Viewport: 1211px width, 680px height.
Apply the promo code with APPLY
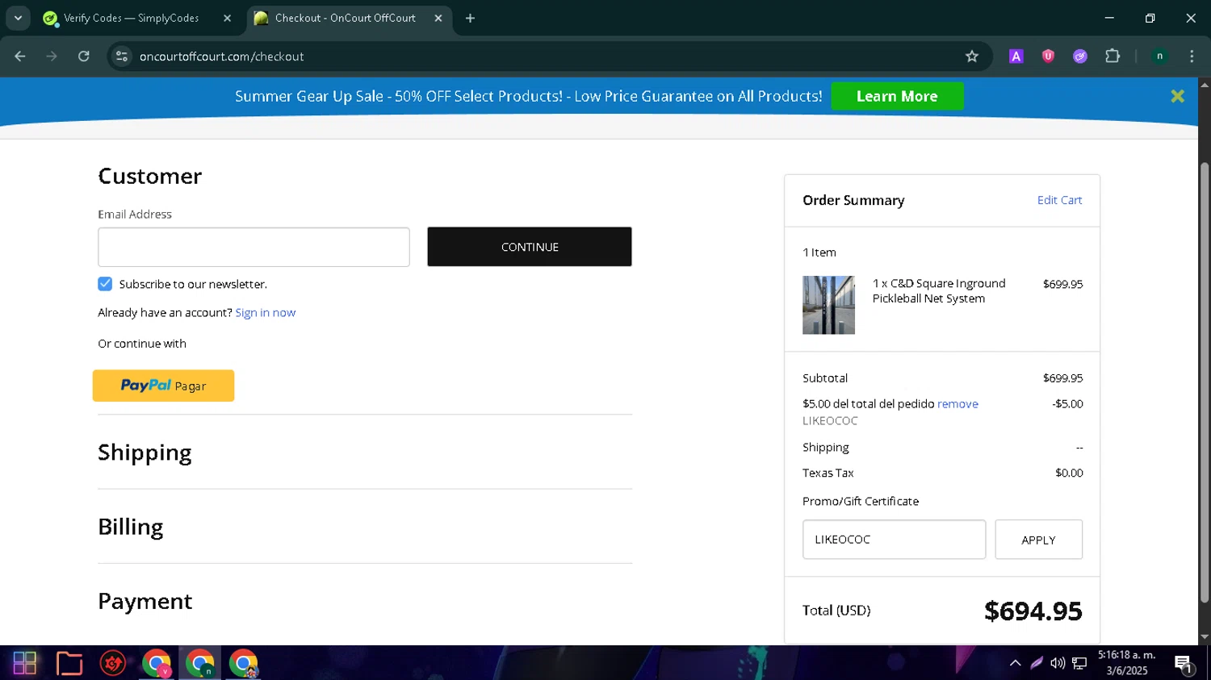click(x=1038, y=540)
